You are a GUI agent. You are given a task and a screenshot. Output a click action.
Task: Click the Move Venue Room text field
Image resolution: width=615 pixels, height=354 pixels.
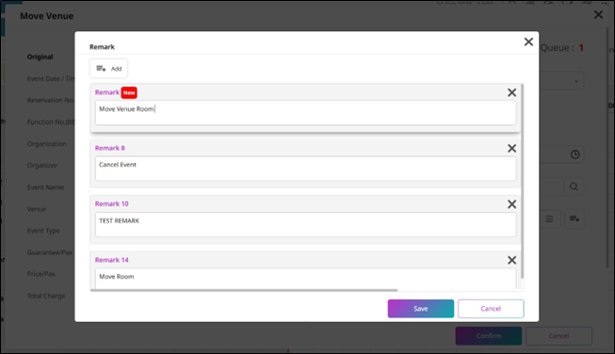305,113
